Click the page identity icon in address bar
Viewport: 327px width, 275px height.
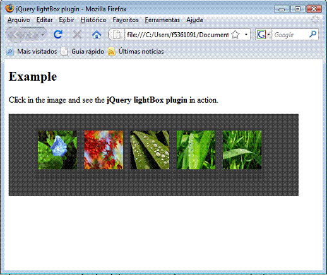(117, 35)
